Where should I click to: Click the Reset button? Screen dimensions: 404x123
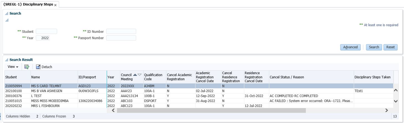coord(390,47)
